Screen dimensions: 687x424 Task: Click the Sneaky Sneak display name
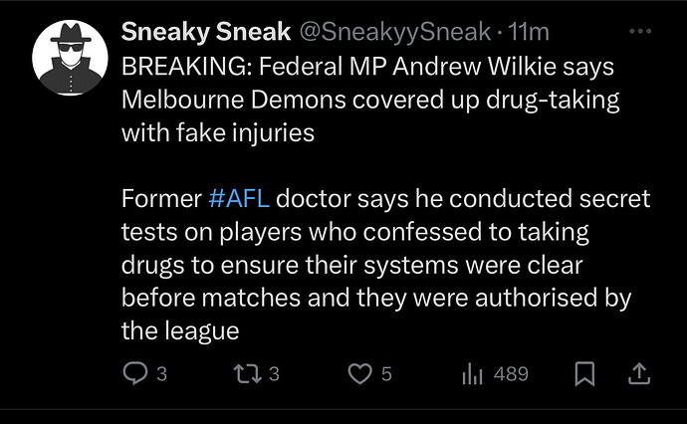(x=206, y=32)
